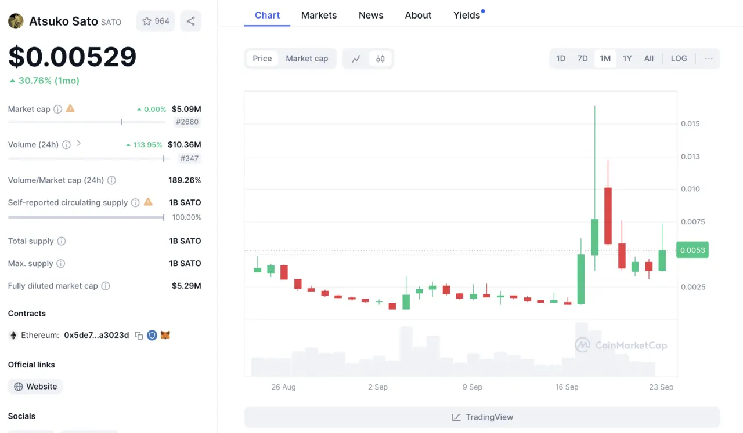Click the Ethereum logo icon
Viewport: 743px width, 433px height.
[x=13, y=335]
